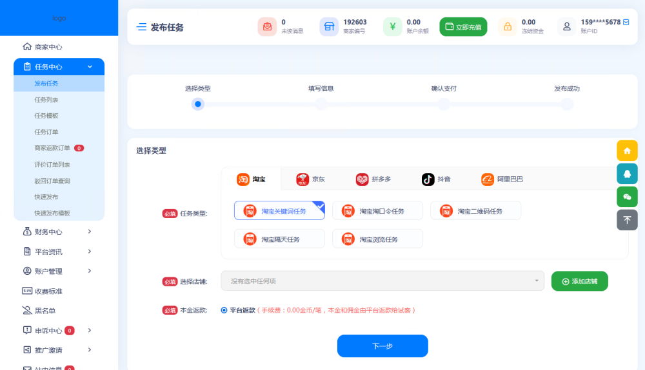This screenshot has width=645, height=370.
Task: Click the logo area in the sidebar header
Action: [59, 18]
